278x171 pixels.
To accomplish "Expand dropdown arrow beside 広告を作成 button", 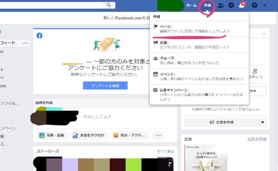I will point(263,122).
